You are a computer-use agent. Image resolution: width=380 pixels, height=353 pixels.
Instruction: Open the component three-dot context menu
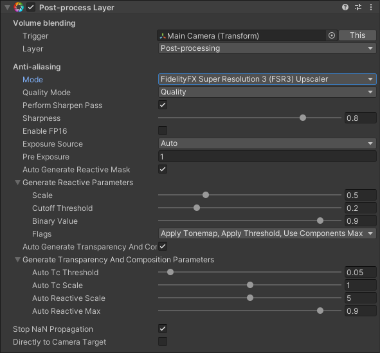coord(371,7)
